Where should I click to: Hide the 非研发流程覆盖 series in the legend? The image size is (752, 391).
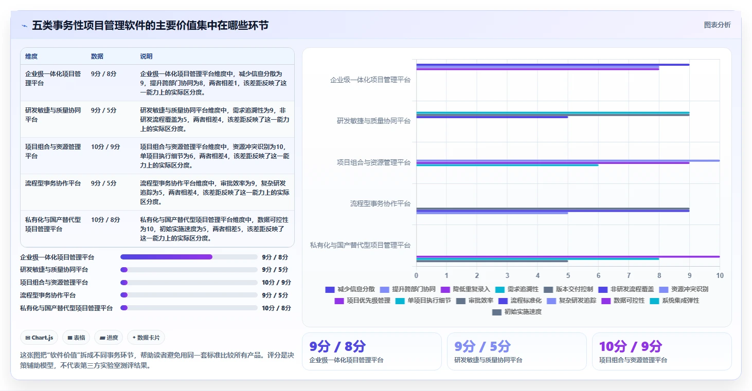626,289
